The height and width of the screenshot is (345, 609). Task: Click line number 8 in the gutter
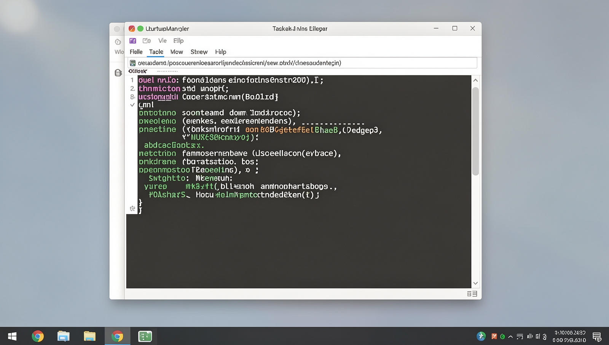(132, 97)
